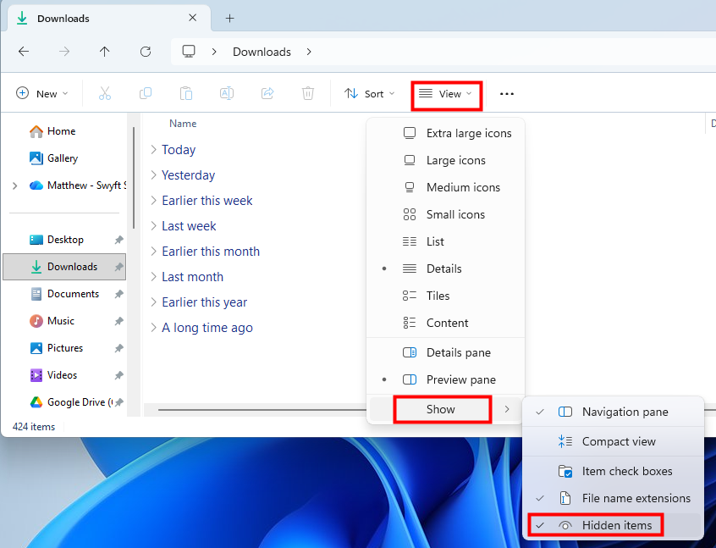The width and height of the screenshot is (716, 548).
Task: Click the horizontal scrollbar in file list
Action: (x=262, y=410)
